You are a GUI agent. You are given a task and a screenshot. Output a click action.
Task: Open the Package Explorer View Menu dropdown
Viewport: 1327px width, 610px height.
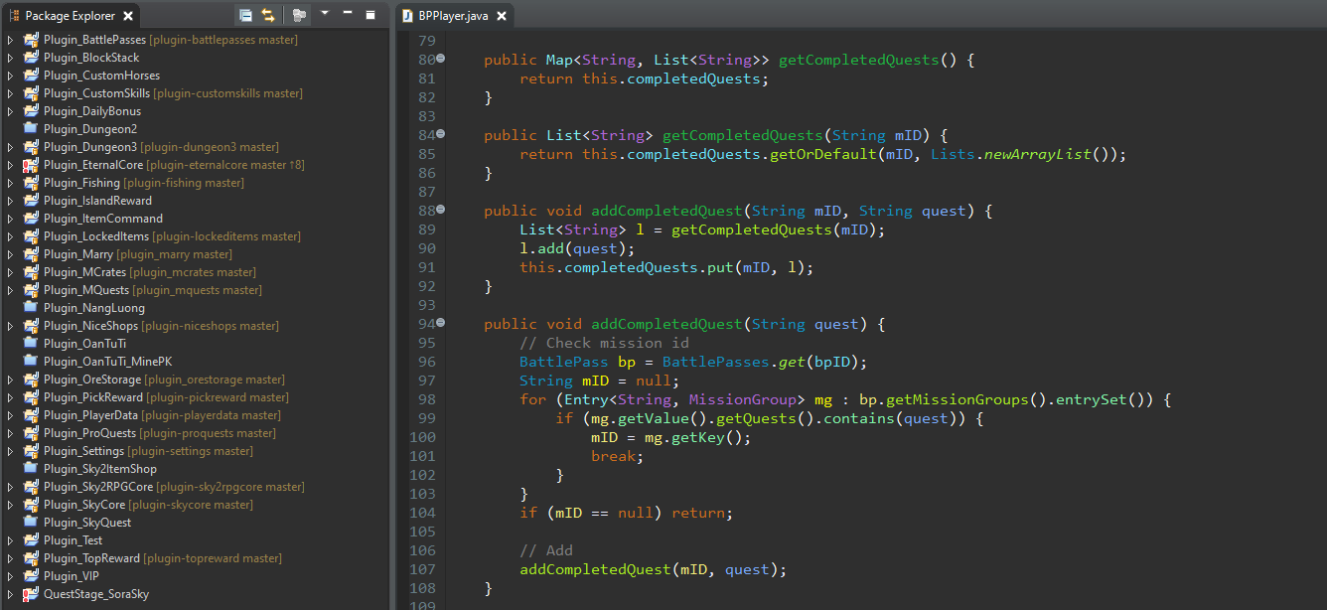325,15
